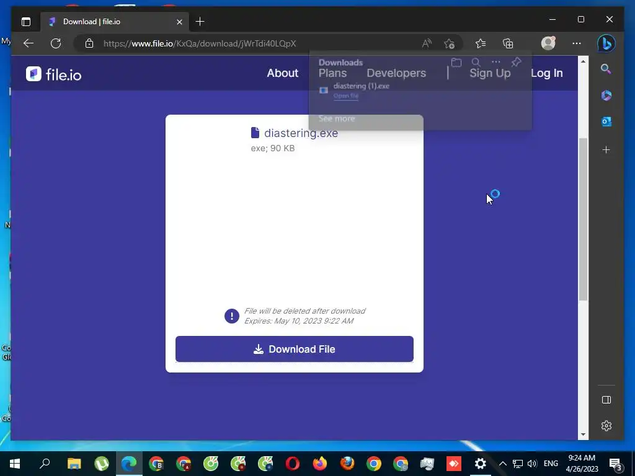Go to Sign Up
The height and width of the screenshot is (476, 635).
pos(490,73)
